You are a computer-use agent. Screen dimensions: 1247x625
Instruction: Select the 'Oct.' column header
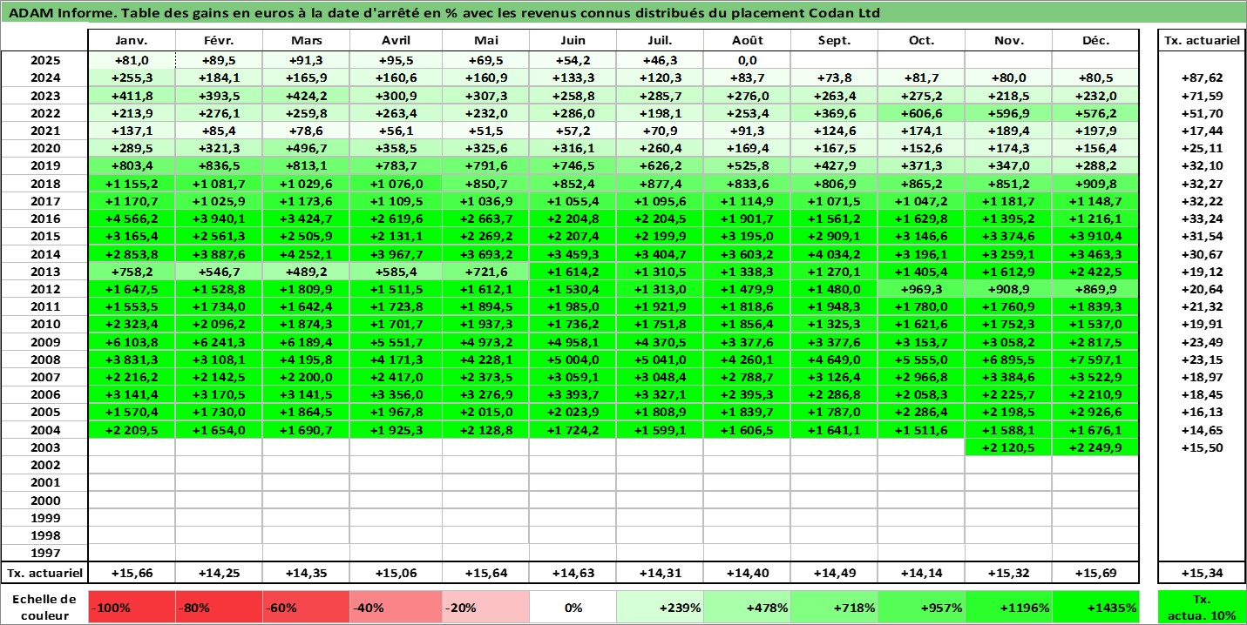point(921,41)
